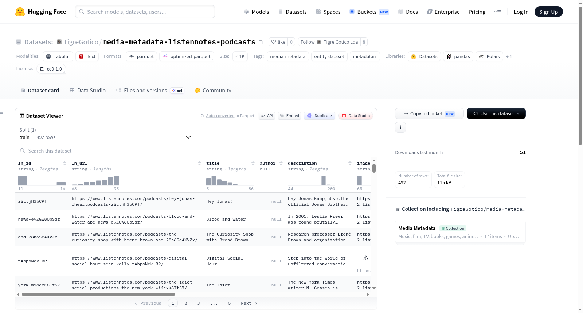Open the Media Metadata collection card
The height and width of the screenshot is (313, 583).
pyautogui.click(x=460, y=232)
